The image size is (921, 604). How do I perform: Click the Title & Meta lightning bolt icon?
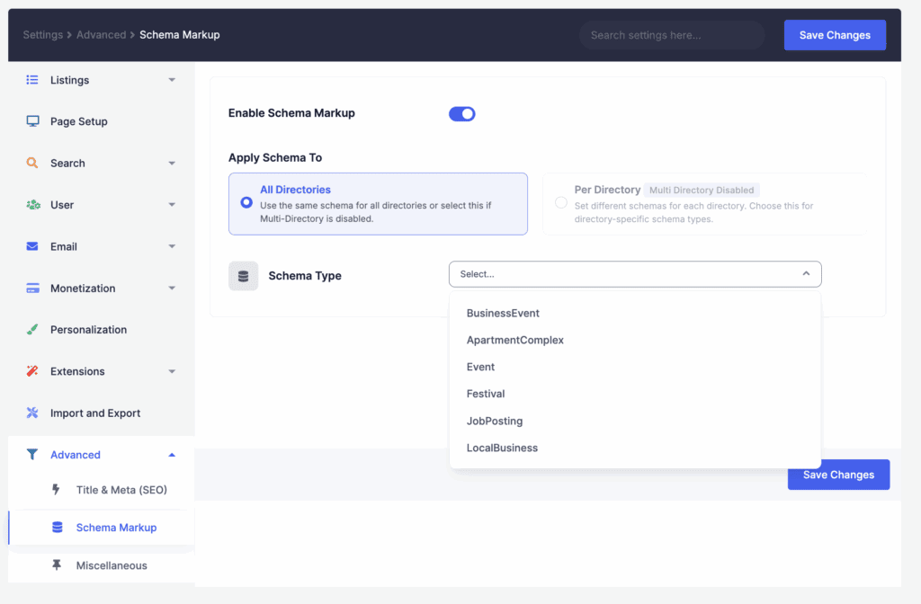click(56, 489)
